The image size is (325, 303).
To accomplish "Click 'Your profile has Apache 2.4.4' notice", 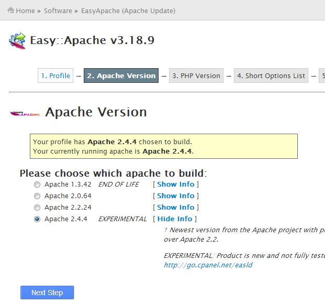I will tap(113, 142).
